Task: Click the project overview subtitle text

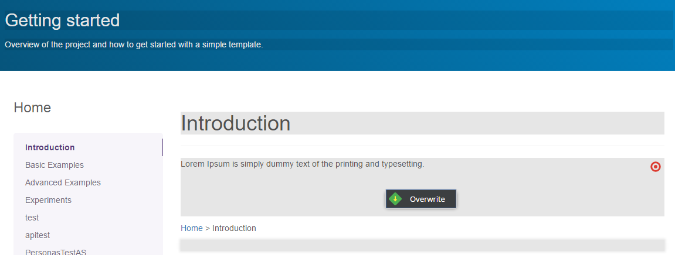Action: tap(134, 44)
